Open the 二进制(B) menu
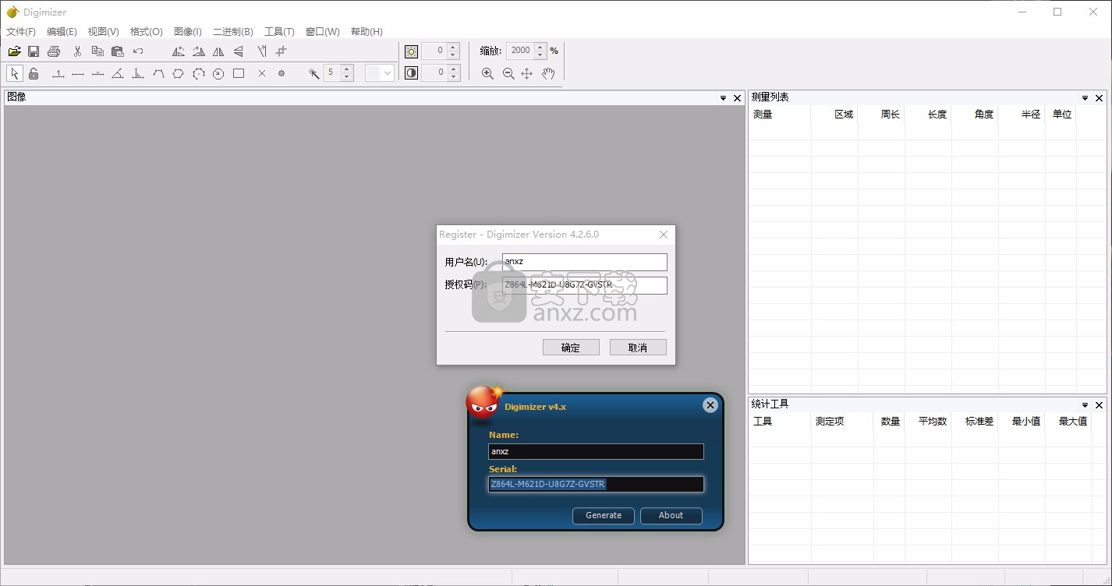The width and height of the screenshot is (1112, 586). 232,32
